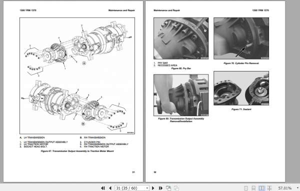Click 'Figure 70. Cylinder Pin Removal' caption
The image size is (300, 191).
click(241, 63)
